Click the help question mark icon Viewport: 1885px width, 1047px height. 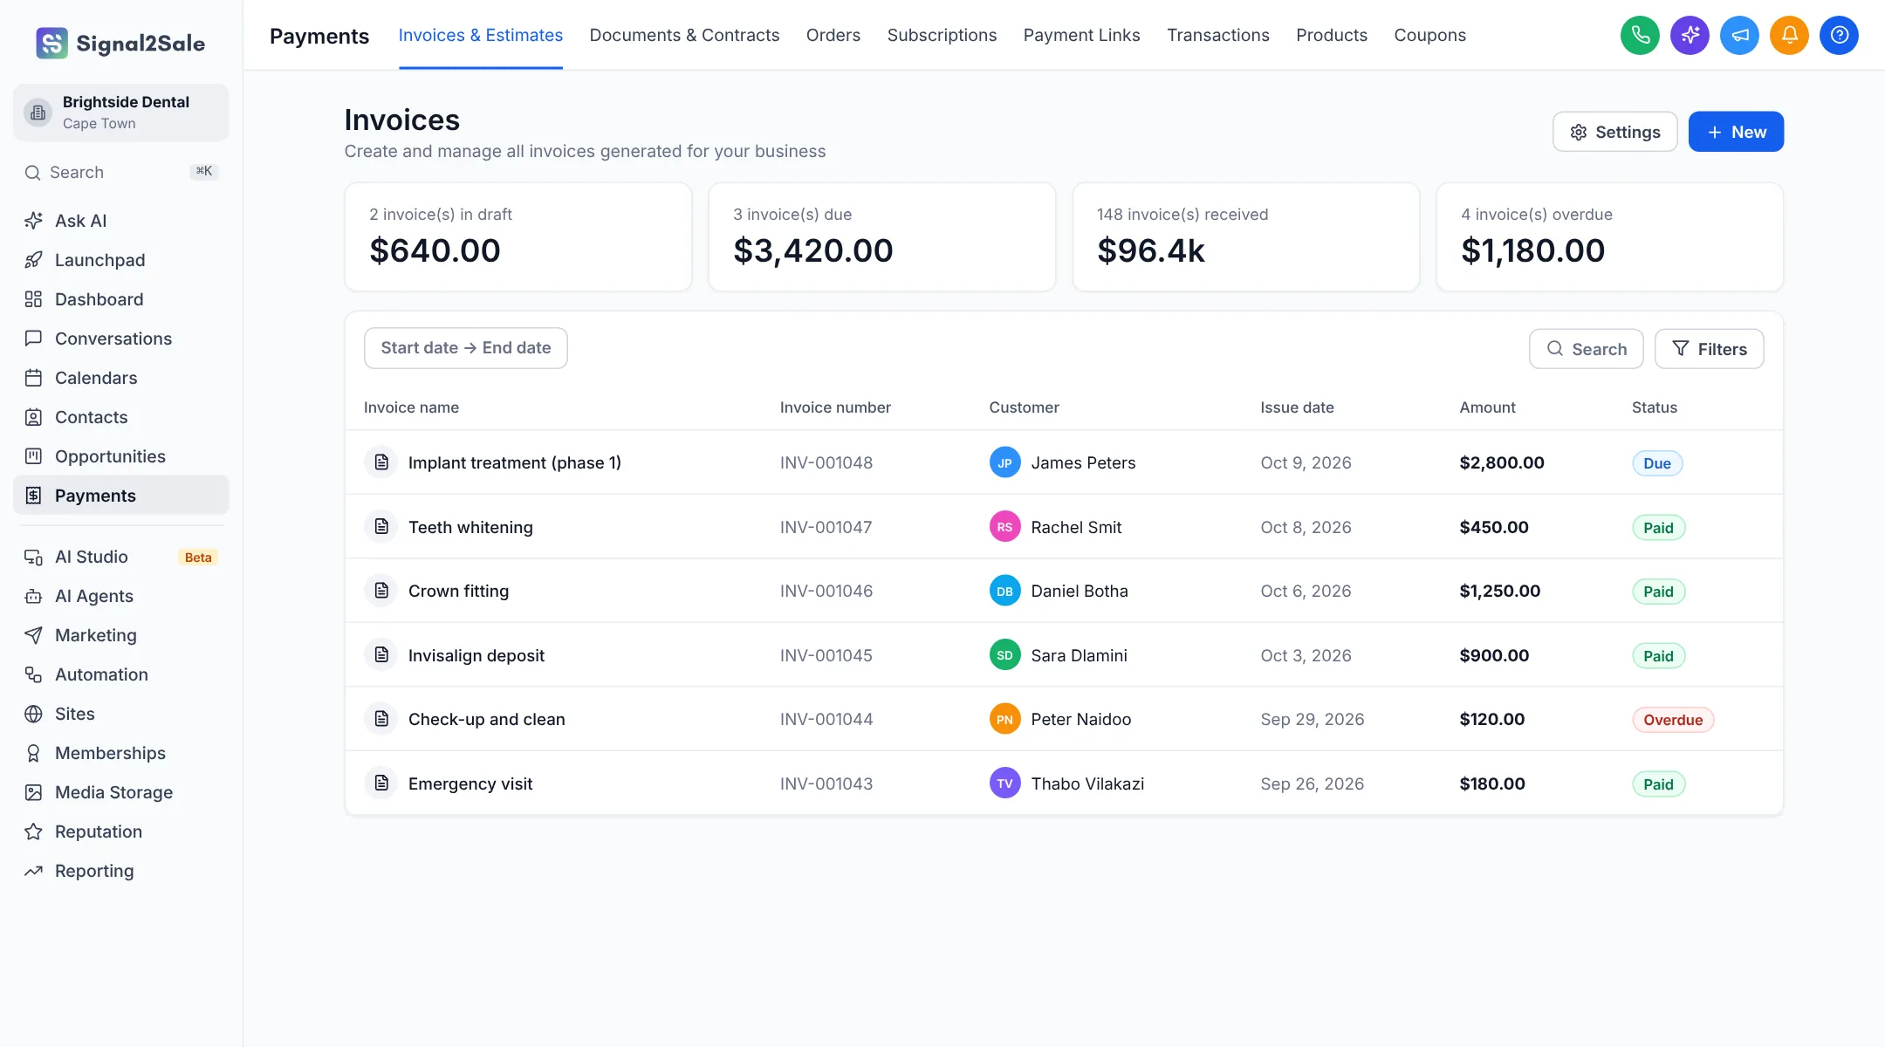click(1839, 35)
